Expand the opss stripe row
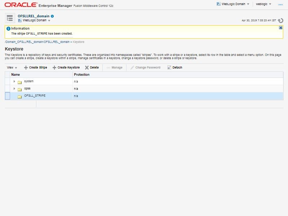 tap(14, 89)
